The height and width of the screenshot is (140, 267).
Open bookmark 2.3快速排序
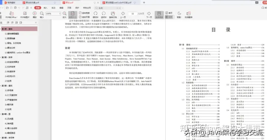coord(10,71)
